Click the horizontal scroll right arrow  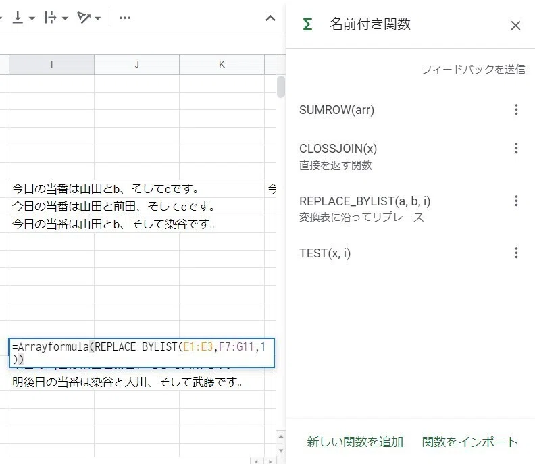point(270,461)
